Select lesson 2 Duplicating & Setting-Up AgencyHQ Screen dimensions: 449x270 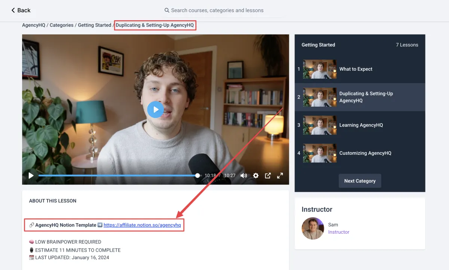tap(360, 97)
